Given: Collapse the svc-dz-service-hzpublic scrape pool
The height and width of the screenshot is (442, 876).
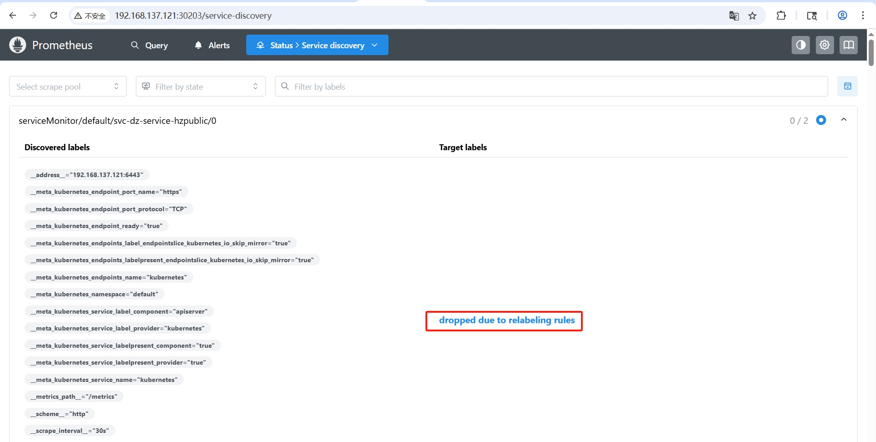Looking at the screenshot, I should pyautogui.click(x=844, y=120).
